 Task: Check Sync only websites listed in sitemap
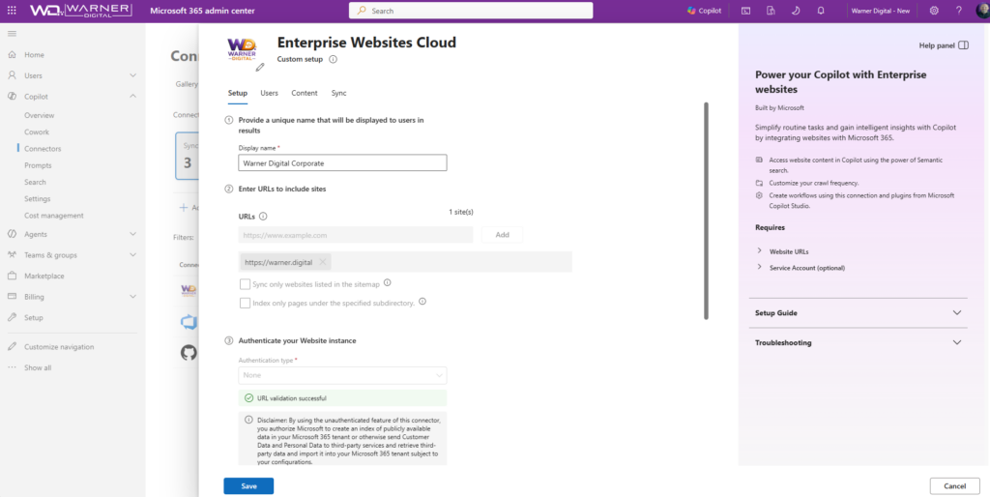245,284
